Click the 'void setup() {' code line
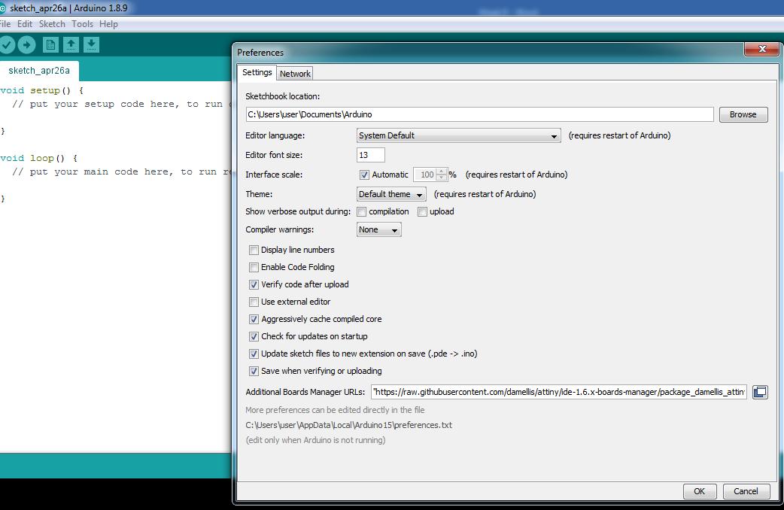The image size is (784, 510). (42, 90)
